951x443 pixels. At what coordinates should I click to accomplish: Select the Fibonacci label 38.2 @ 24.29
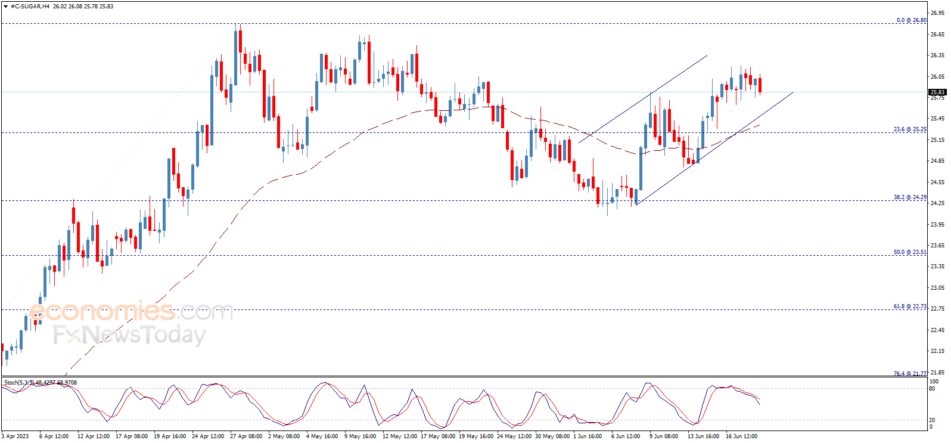pyautogui.click(x=910, y=197)
